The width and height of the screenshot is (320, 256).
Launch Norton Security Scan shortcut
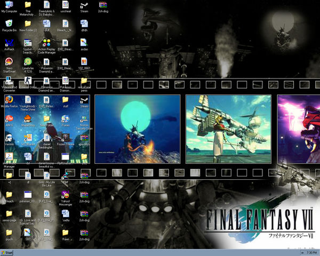[84, 122]
